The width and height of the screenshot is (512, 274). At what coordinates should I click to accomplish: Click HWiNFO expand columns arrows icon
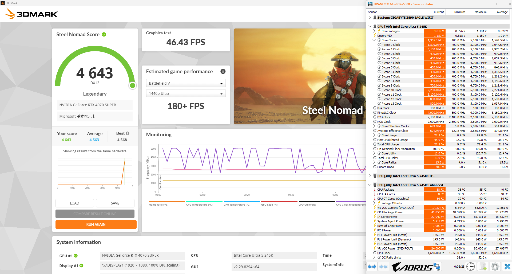pyautogui.click(x=372, y=266)
